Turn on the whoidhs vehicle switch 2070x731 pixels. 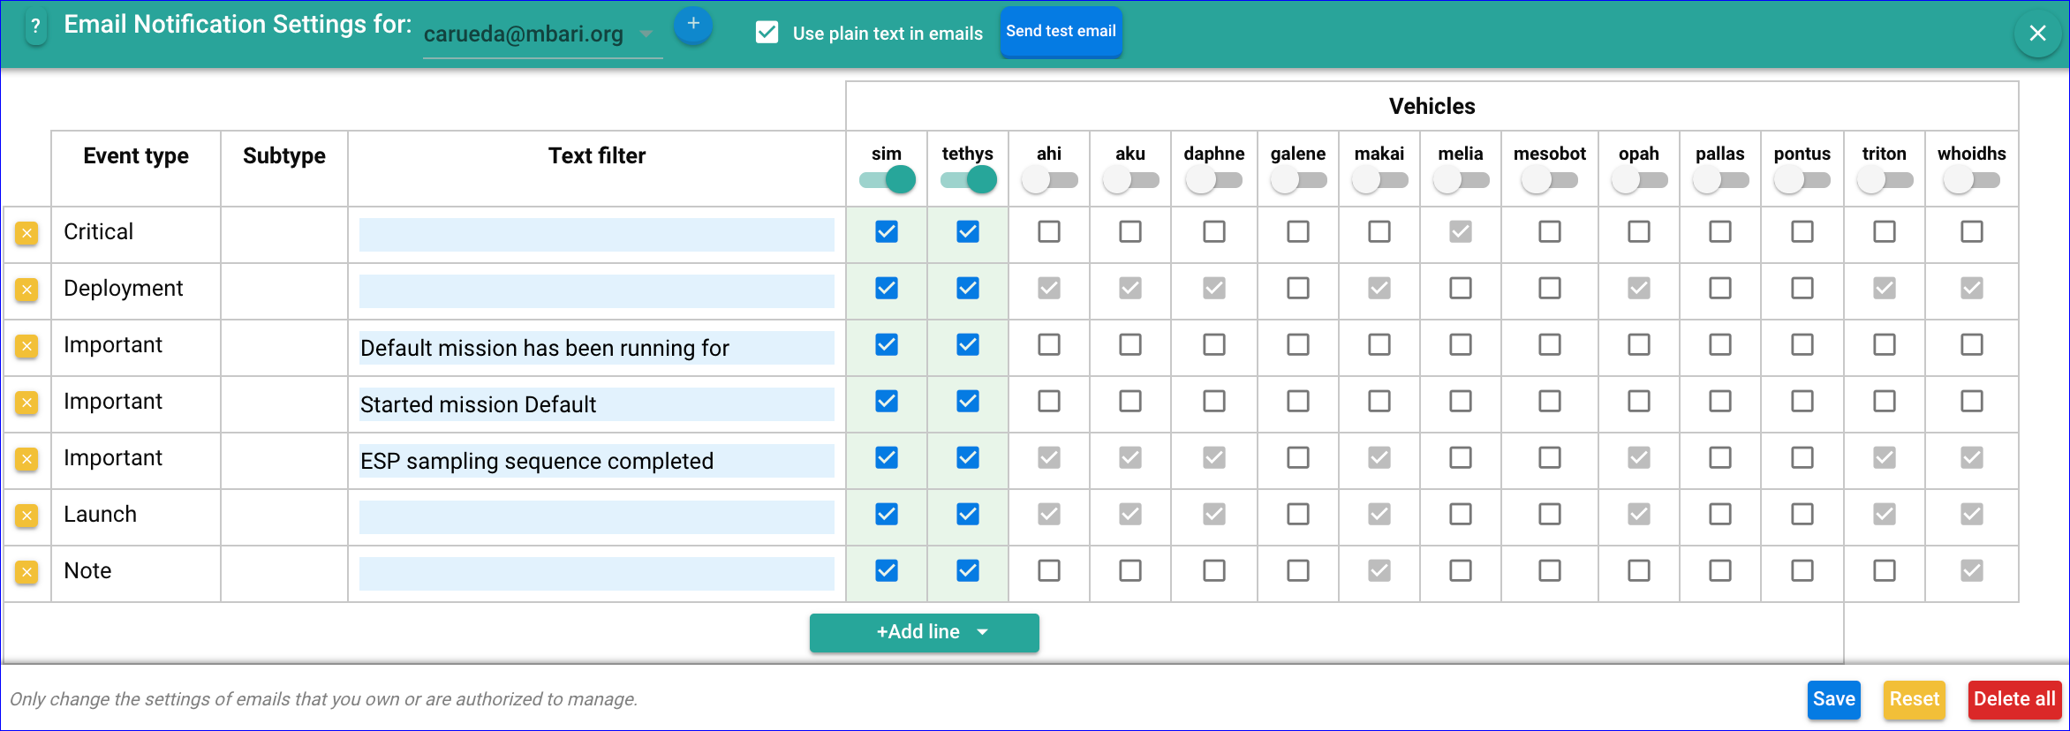point(1971,180)
